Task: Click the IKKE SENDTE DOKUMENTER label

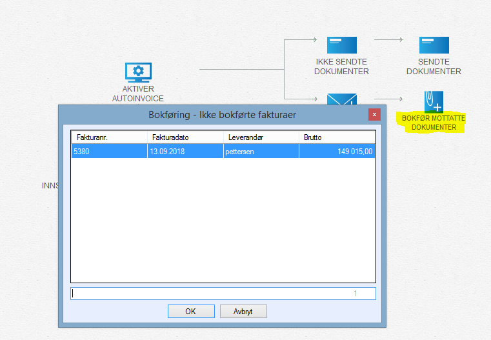Action: [341, 66]
